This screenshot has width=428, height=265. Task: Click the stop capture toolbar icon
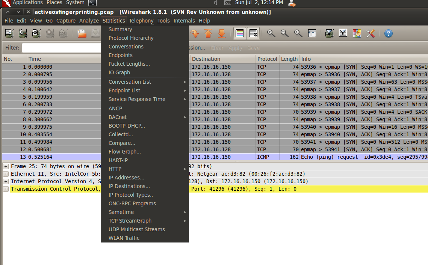50,33
